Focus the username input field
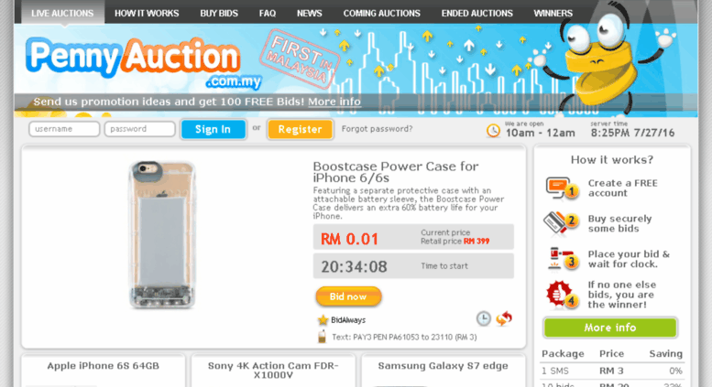The image size is (712, 387). pos(64,129)
